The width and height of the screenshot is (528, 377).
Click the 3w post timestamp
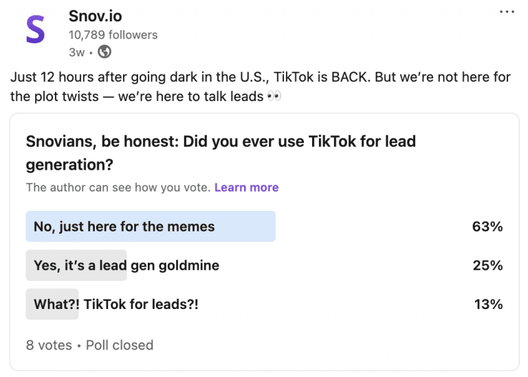76,52
